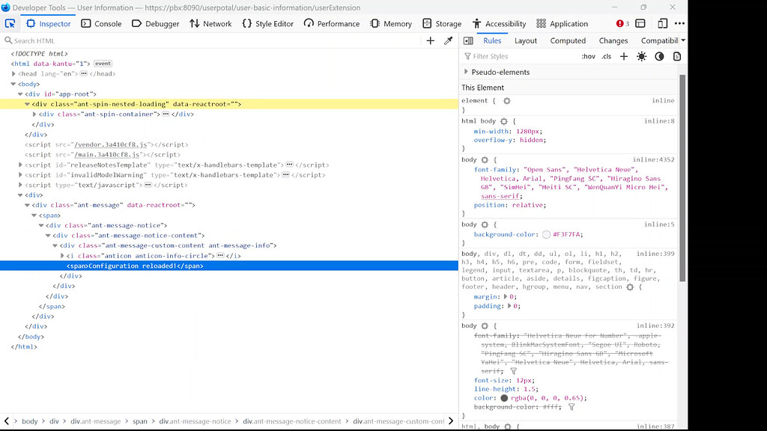This screenshot has width=767, height=431.
Task: Toggle dark color scheme simulation
Action: [x=659, y=56]
